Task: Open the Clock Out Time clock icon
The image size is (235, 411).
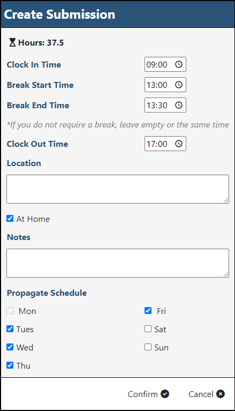Action: (179, 144)
